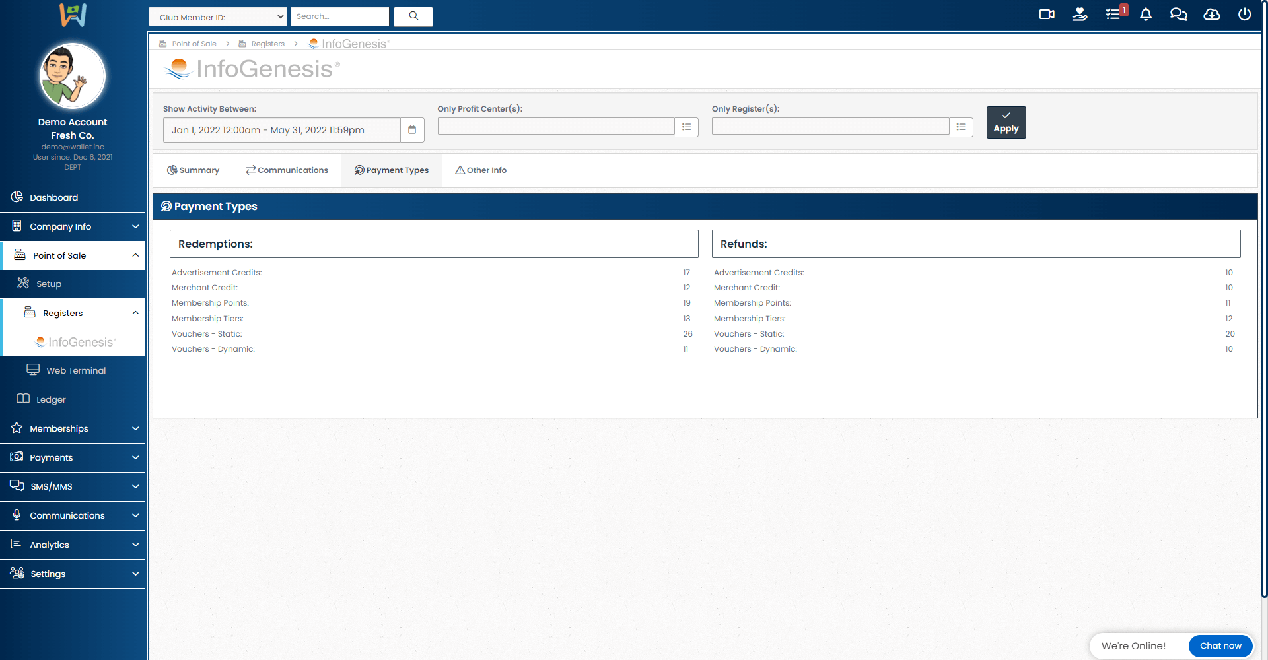Click the cloud download icon

(1212, 15)
